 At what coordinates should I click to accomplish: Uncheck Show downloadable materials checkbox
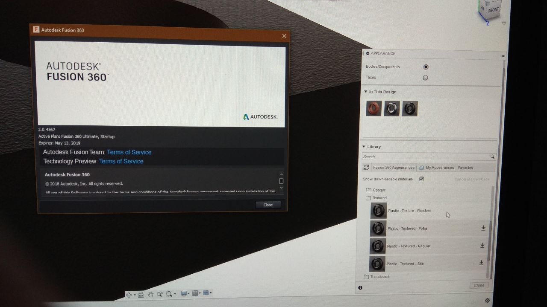click(421, 179)
